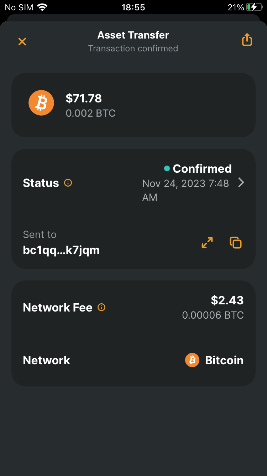Screen dimensions: 267x476
Task: Tap the $71.78 transfer amount
Action: pos(84,98)
